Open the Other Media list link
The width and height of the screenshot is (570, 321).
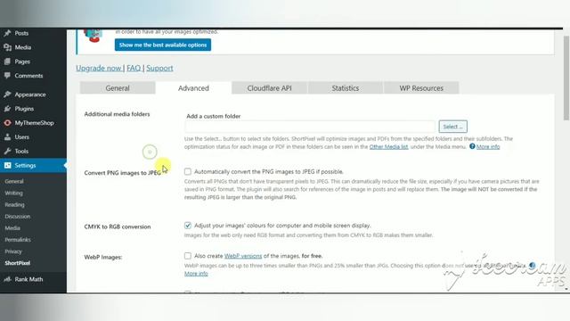[x=388, y=146]
